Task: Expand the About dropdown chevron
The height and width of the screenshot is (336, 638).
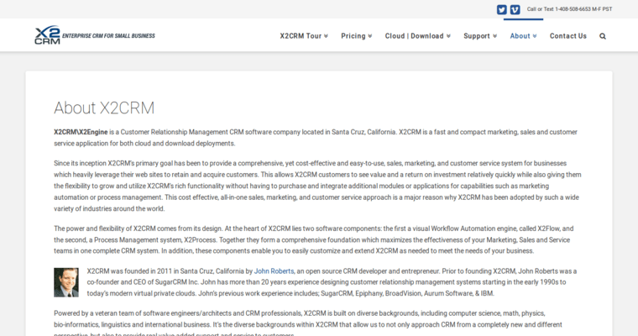Action: click(536, 36)
